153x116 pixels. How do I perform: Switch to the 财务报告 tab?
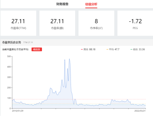click(62, 4)
